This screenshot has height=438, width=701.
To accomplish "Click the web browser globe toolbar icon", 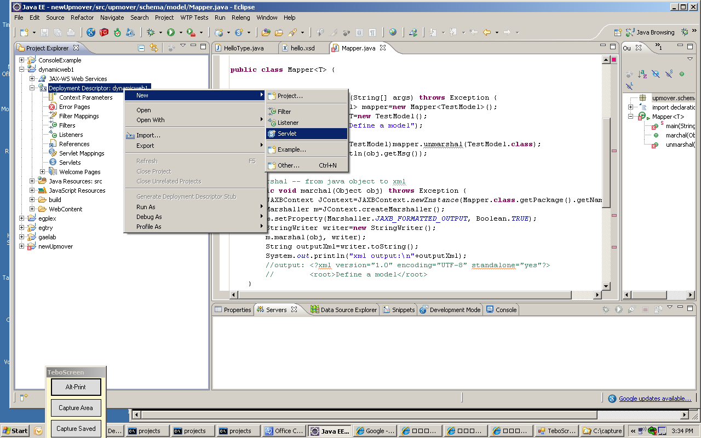I will click(393, 33).
